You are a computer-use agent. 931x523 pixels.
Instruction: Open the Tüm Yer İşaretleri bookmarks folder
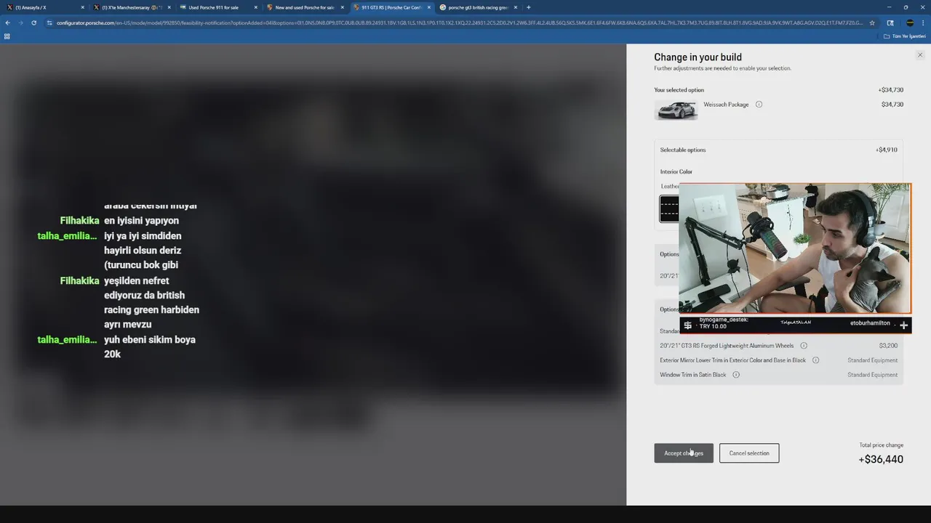(x=904, y=36)
